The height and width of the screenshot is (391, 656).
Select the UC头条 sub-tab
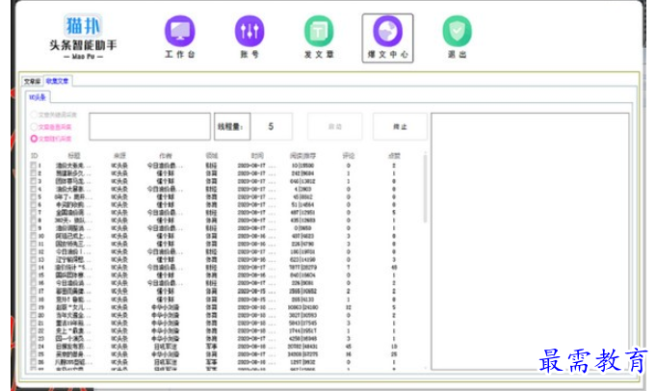click(x=38, y=97)
